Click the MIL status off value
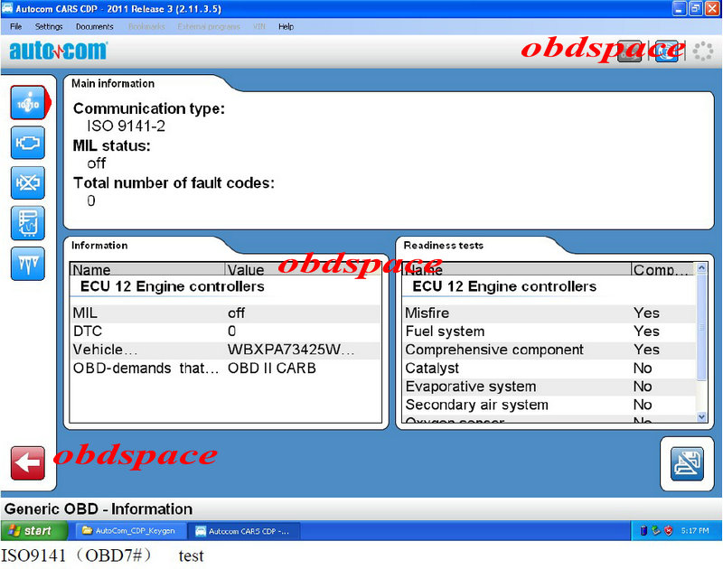This screenshot has width=723, height=569. tap(97, 163)
